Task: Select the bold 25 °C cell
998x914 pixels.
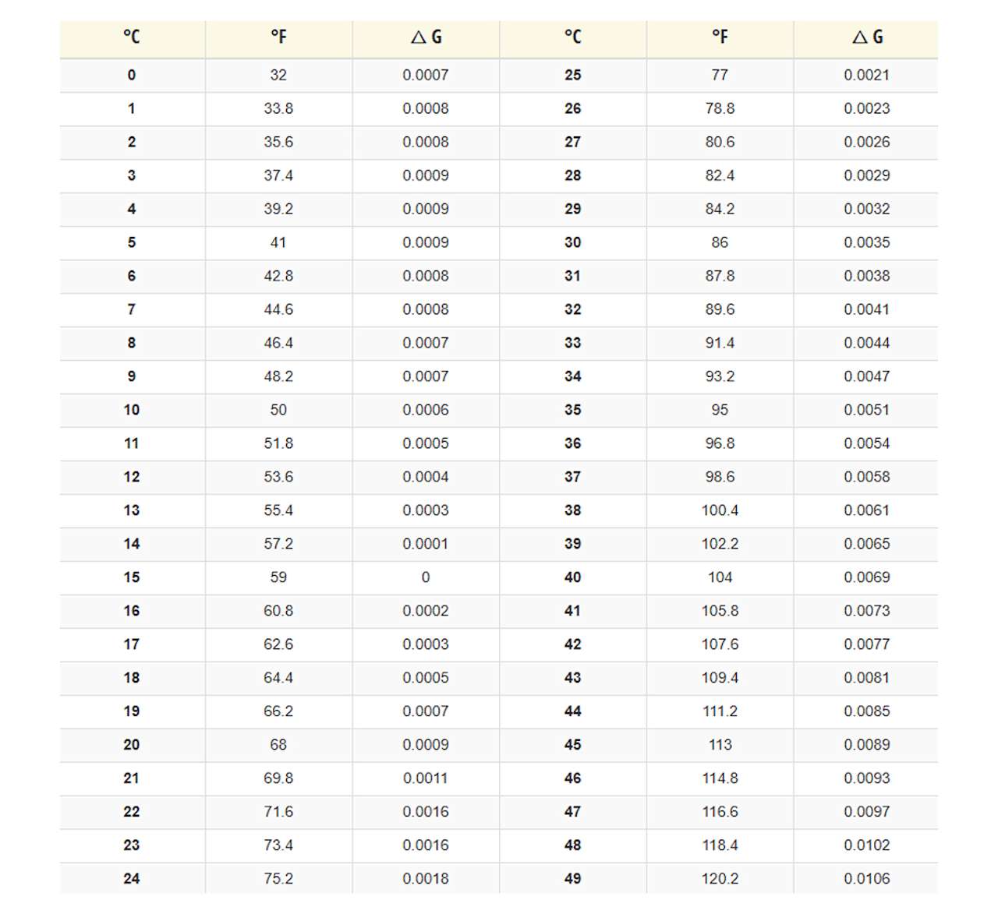Action: click(573, 75)
